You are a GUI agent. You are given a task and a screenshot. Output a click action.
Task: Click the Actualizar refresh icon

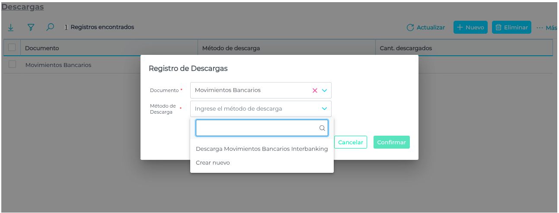click(410, 27)
